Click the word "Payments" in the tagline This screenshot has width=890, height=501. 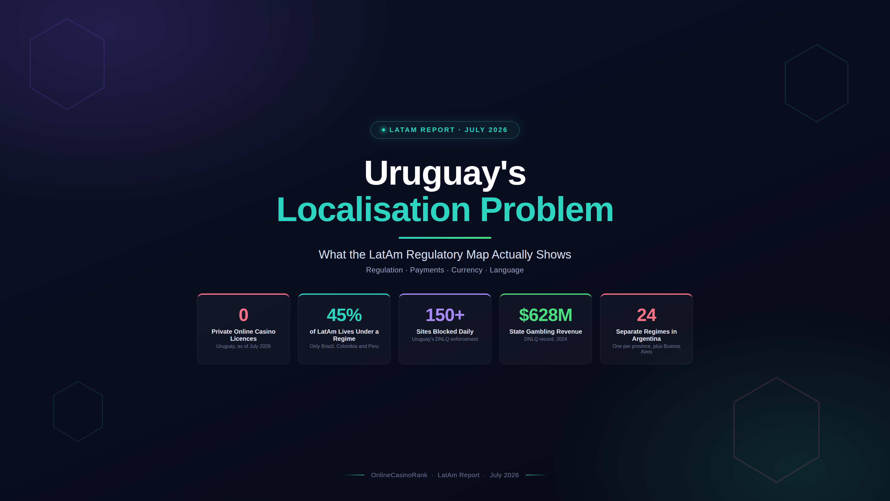point(427,270)
